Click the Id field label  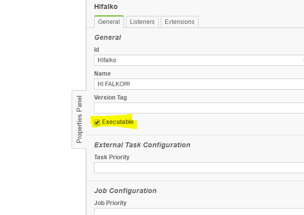point(97,50)
